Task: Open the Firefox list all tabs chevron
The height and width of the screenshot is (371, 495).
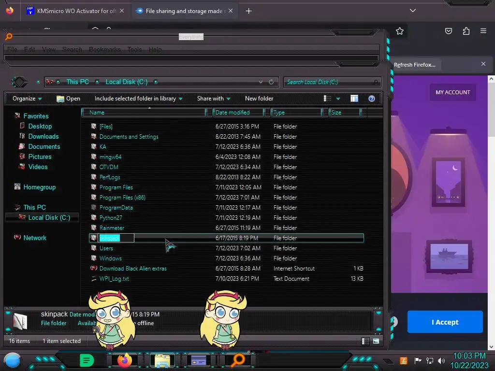Action: pos(413,11)
